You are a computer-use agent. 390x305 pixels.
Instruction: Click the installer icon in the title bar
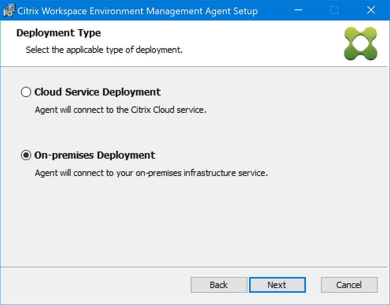(9, 11)
